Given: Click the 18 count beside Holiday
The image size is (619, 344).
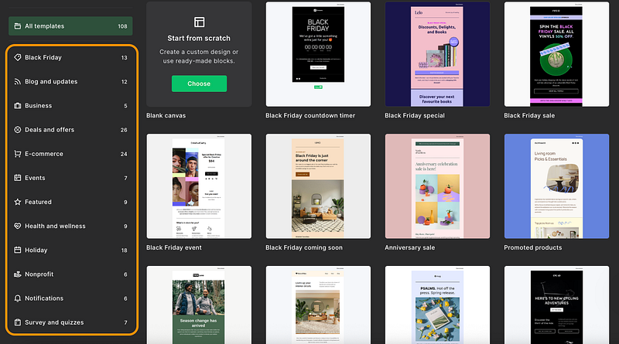Looking at the screenshot, I should (124, 250).
